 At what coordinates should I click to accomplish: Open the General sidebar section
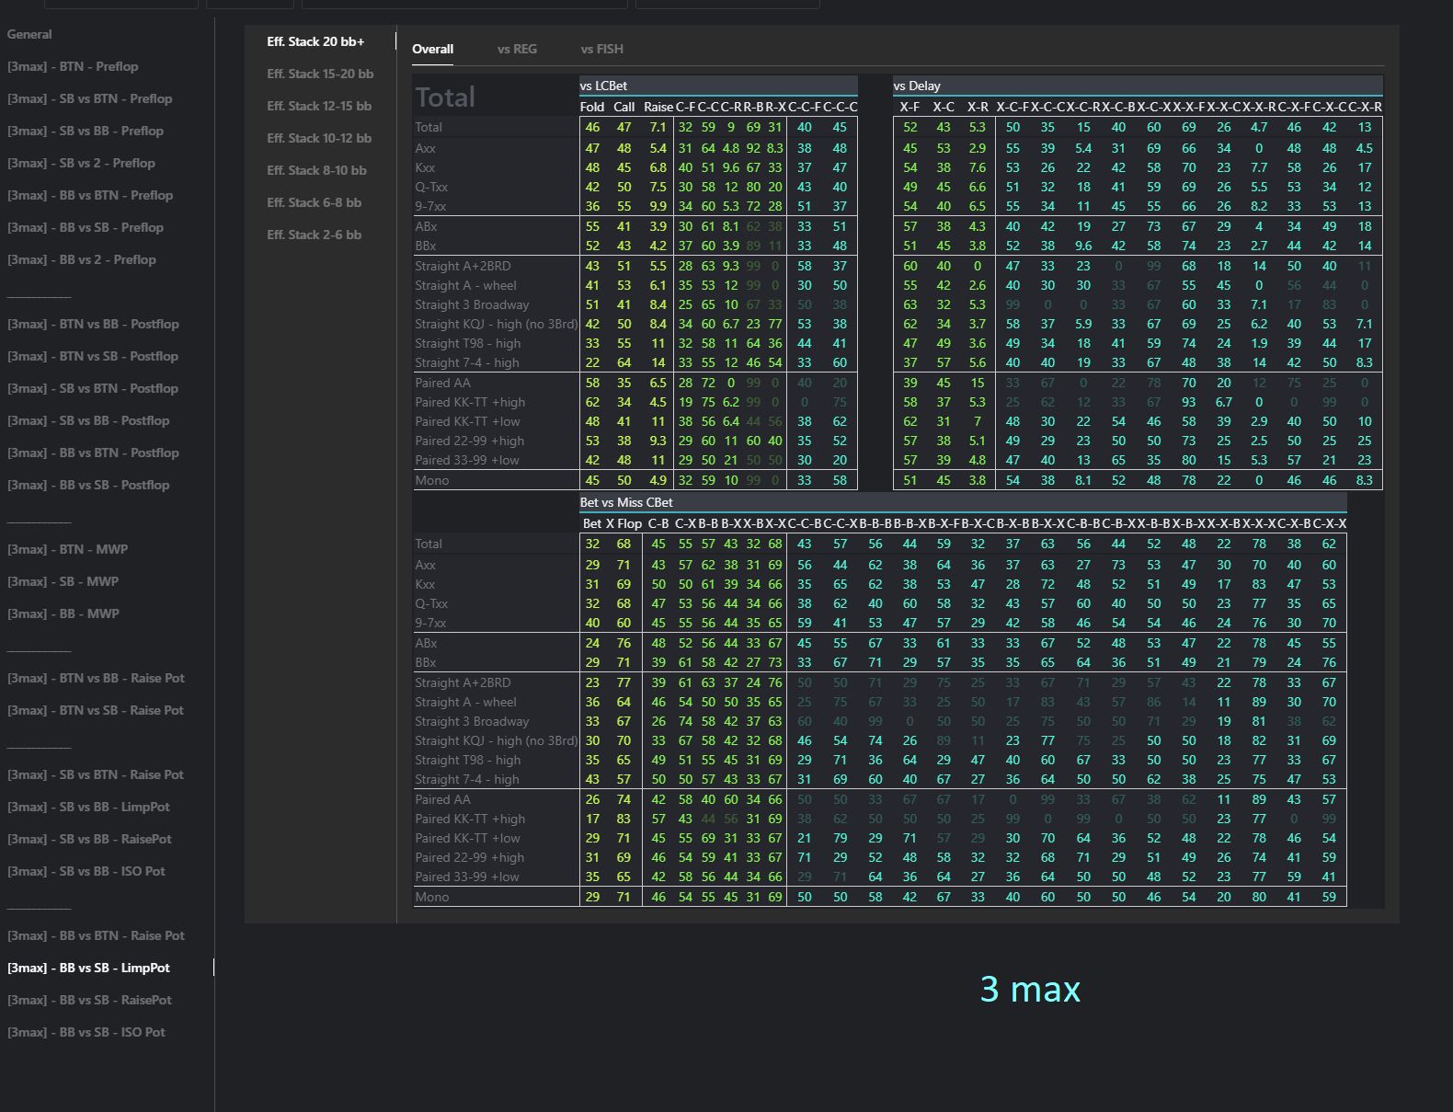point(29,34)
